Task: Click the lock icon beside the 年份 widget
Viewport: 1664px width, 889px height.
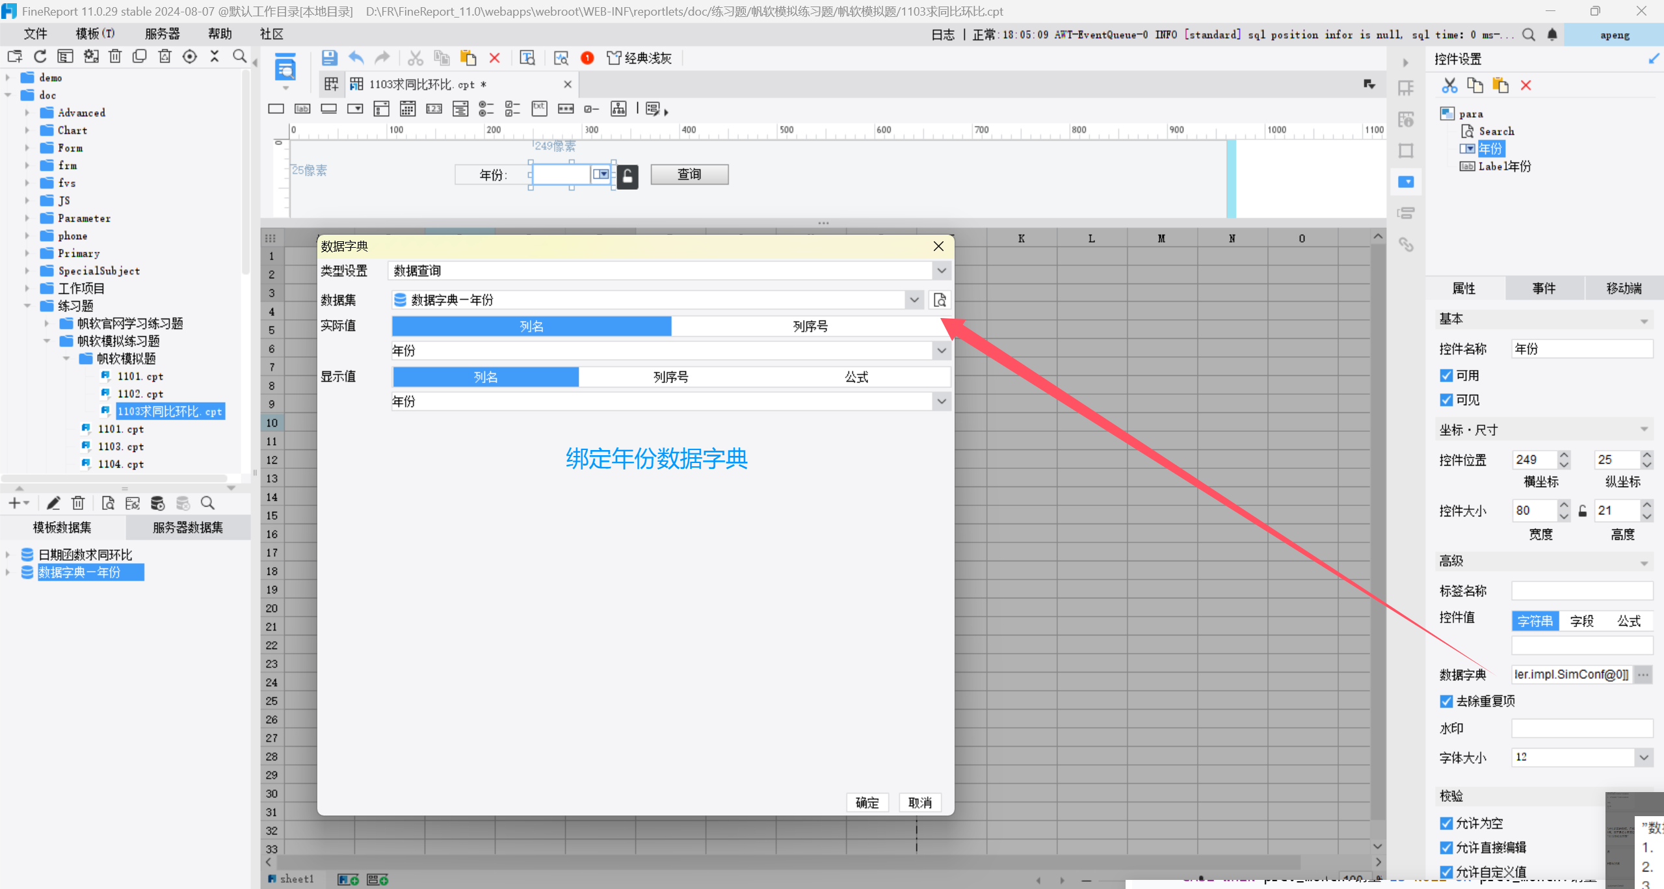Action: (x=627, y=176)
